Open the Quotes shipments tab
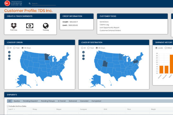 (17, 101)
